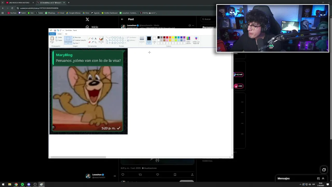Click the share icon under the X post
Viewport: 332px width, 187px height.
192,175
